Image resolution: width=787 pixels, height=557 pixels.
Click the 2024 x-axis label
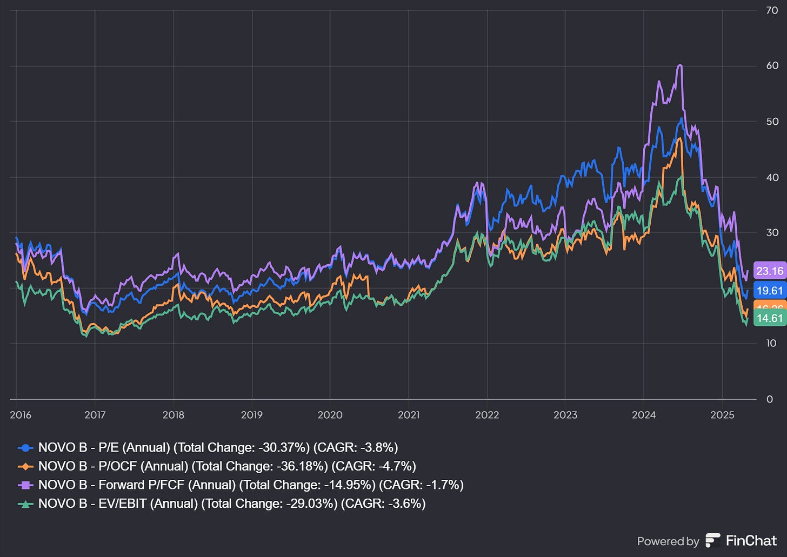click(x=644, y=415)
